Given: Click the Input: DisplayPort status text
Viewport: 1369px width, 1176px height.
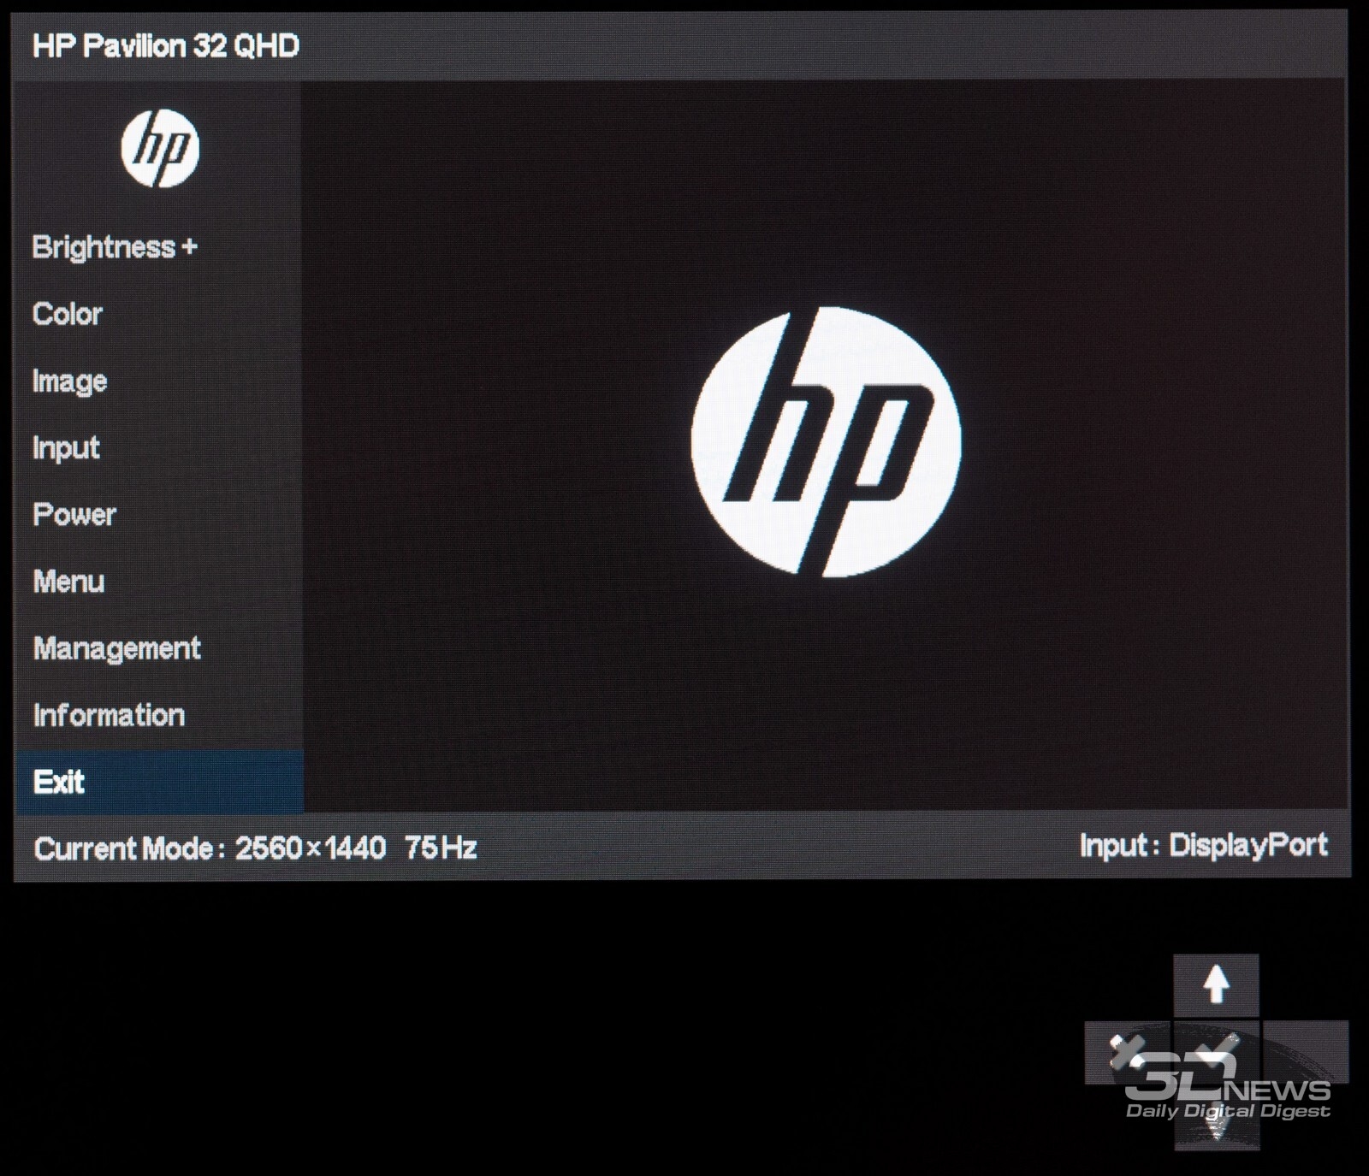Looking at the screenshot, I should point(1204,845).
